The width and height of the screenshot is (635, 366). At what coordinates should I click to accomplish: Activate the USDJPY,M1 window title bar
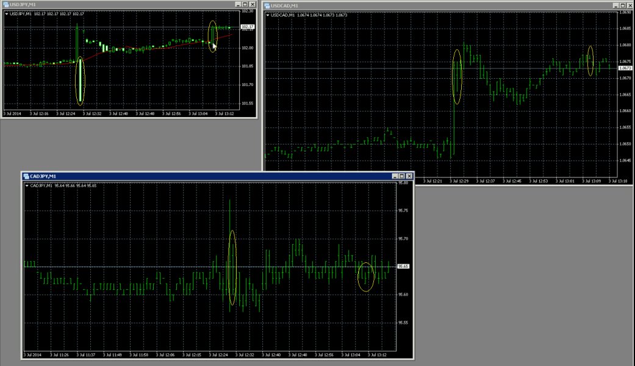tap(122, 4)
